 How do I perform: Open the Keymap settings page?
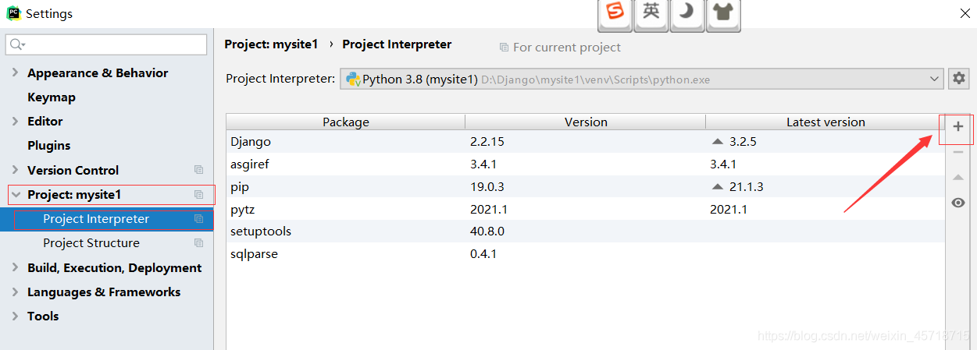[x=52, y=97]
